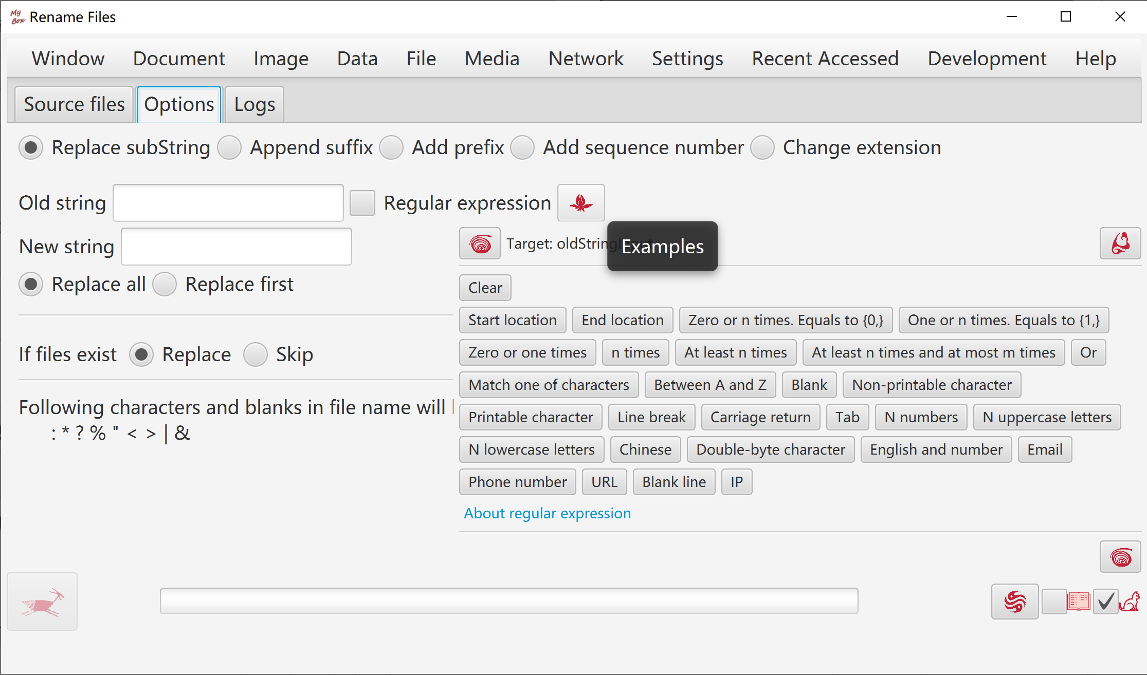
Task: Open the Document menu
Action: pos(179,59)
